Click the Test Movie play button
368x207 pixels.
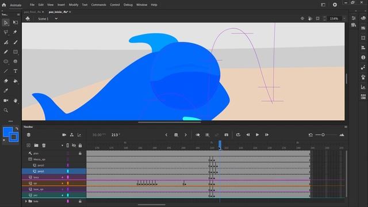[335, 5]
